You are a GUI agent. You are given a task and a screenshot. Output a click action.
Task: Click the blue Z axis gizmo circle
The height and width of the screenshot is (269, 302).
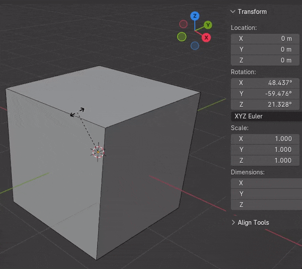pyautogui.click(x=195, y=16)
